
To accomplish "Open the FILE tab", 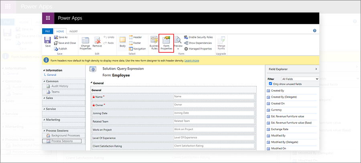I will pyautogui.click(x=48, y=32).
